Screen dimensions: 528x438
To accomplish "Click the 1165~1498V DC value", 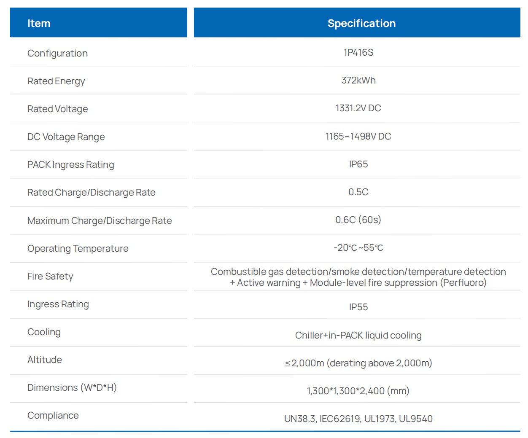I will [358, 137].
